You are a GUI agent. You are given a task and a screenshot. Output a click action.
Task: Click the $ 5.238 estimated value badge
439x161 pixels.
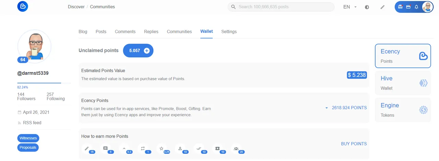tap(357, 75)
